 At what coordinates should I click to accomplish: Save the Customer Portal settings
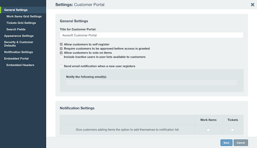coord(226,143)
